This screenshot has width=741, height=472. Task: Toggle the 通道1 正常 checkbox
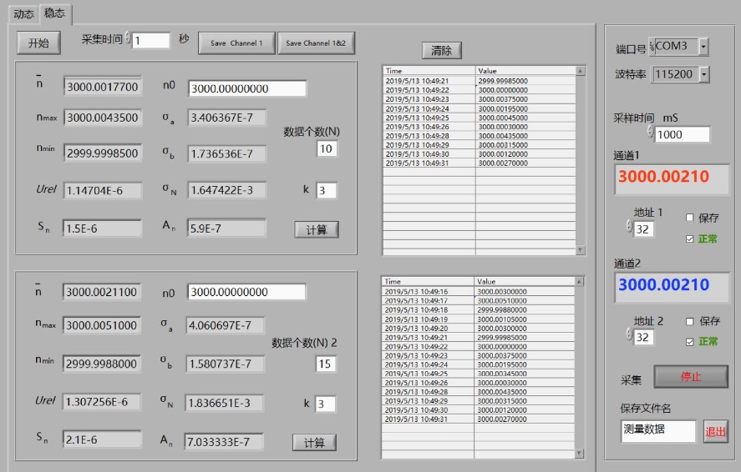point(689,239)
